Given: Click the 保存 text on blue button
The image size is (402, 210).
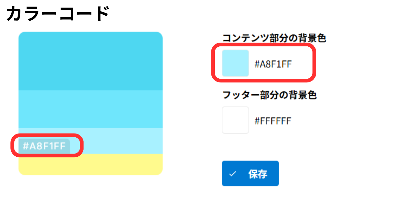Looking at the screenshot, I should point(258,174).
